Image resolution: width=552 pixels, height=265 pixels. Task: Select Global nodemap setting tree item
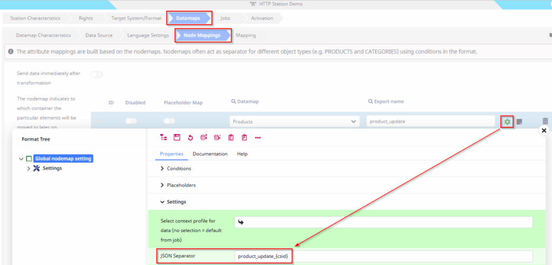click(x=64, y=159)
